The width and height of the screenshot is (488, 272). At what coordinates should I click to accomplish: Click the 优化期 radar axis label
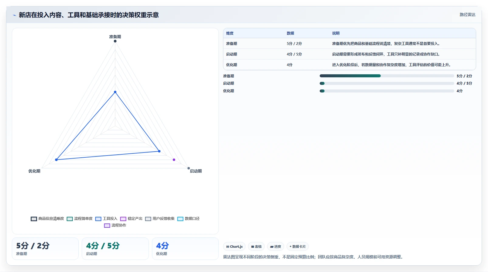34,171
